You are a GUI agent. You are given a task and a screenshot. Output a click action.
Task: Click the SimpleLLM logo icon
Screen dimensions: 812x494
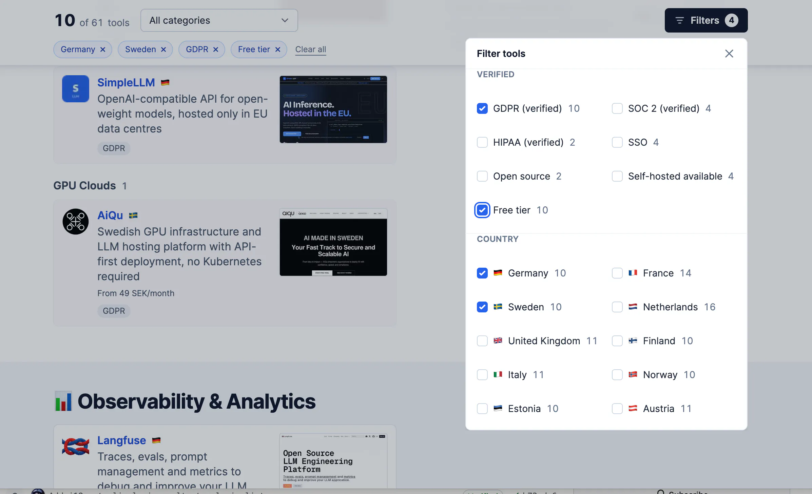[76, 89]
